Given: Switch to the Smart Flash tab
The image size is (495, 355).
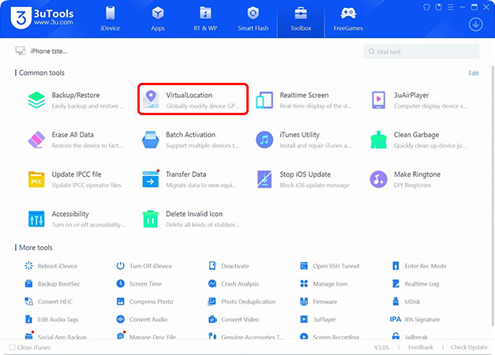Looking at the screenshot, I should [253, 19].
